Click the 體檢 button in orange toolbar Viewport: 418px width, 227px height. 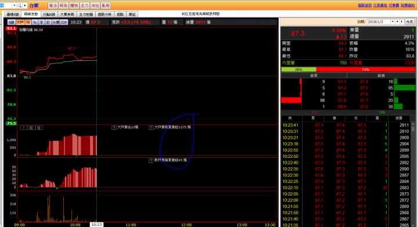74,5
